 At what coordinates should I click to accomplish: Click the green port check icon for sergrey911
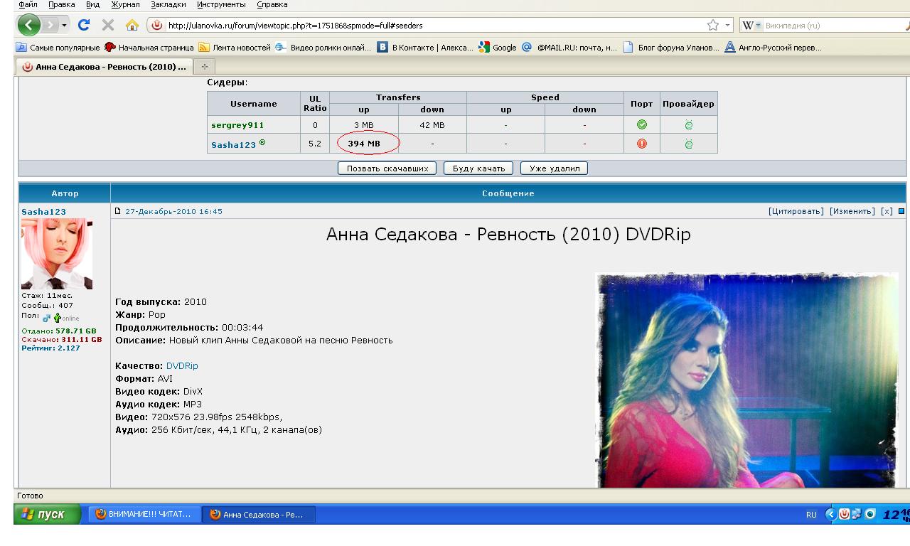tap(642, 124)
